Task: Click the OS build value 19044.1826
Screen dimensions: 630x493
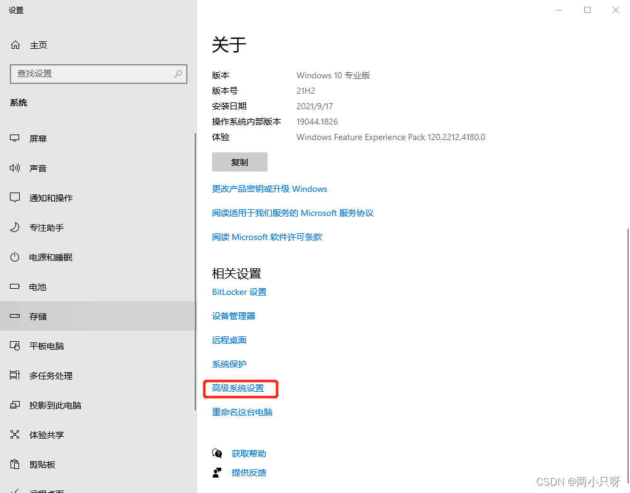Action: pyautogui.click(x=317, y=122)
